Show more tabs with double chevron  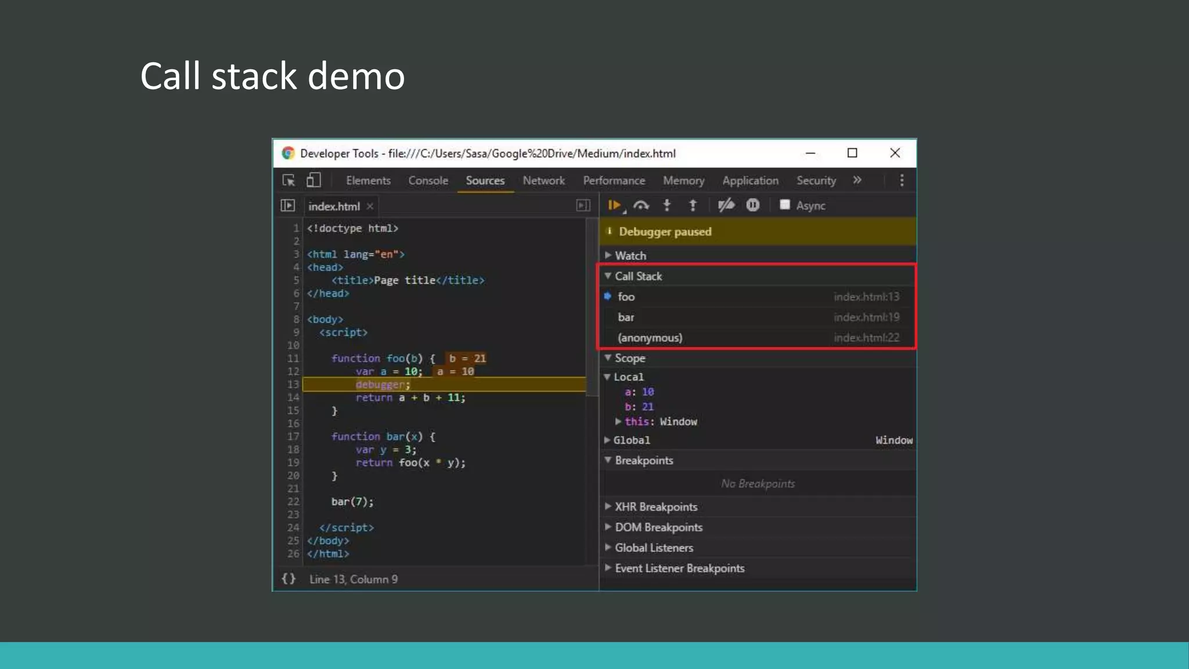click(857, 181)
